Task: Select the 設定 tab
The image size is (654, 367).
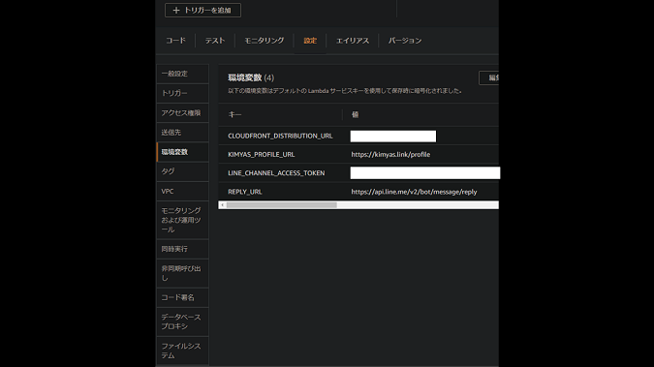Action: click(x=310, y=41)
